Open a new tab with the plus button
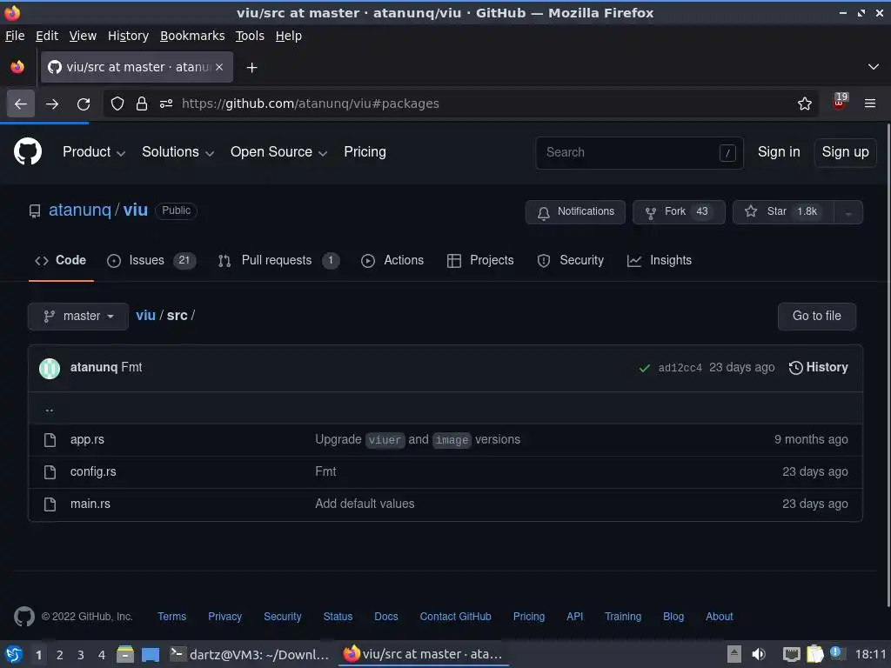 251,68
